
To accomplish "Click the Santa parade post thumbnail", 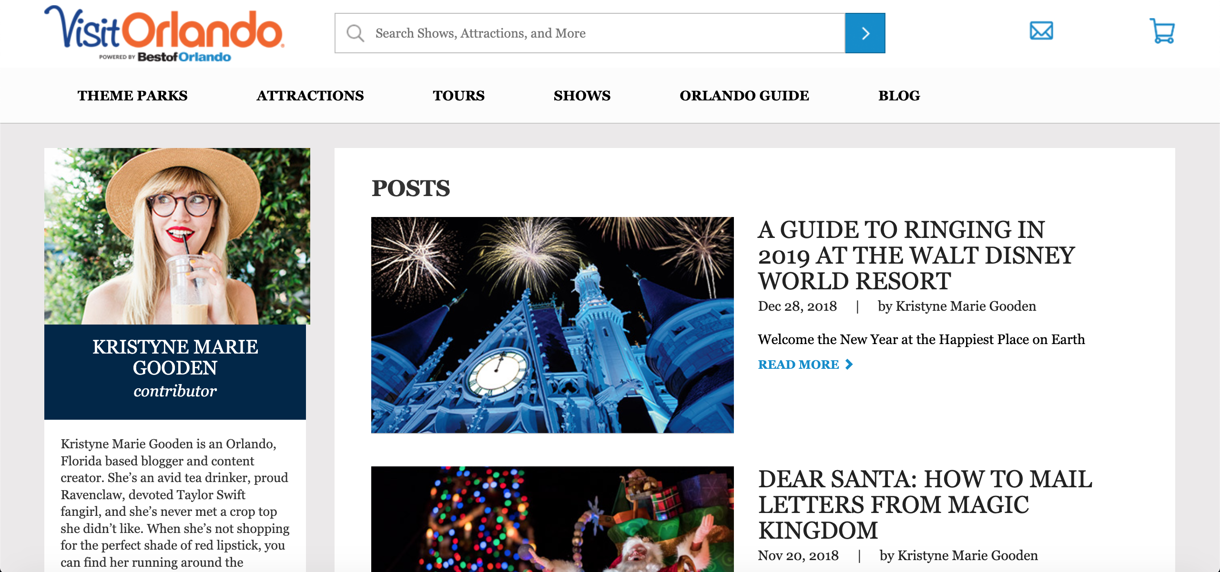I will 552,519.
